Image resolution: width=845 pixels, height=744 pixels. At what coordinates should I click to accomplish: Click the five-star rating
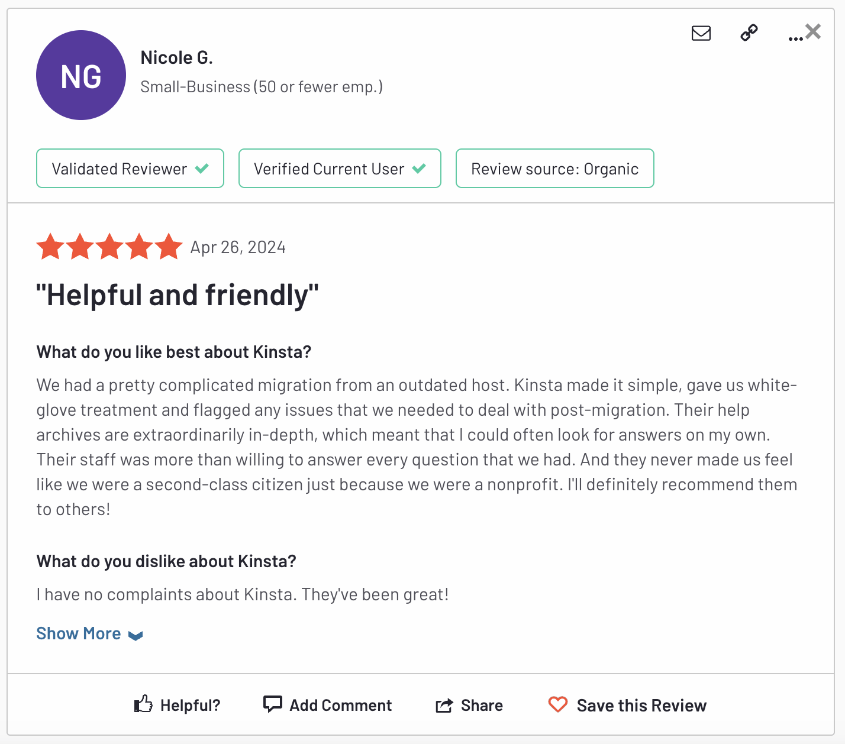coord(109,247)
